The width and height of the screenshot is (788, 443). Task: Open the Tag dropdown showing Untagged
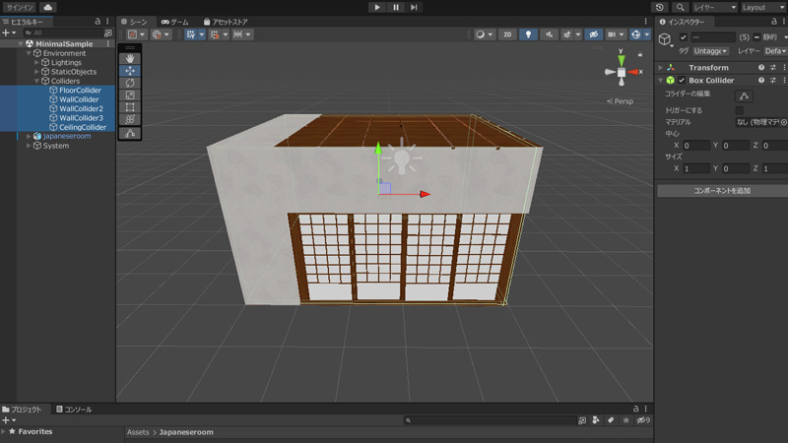pyautogui.click(x=710, y=50)
